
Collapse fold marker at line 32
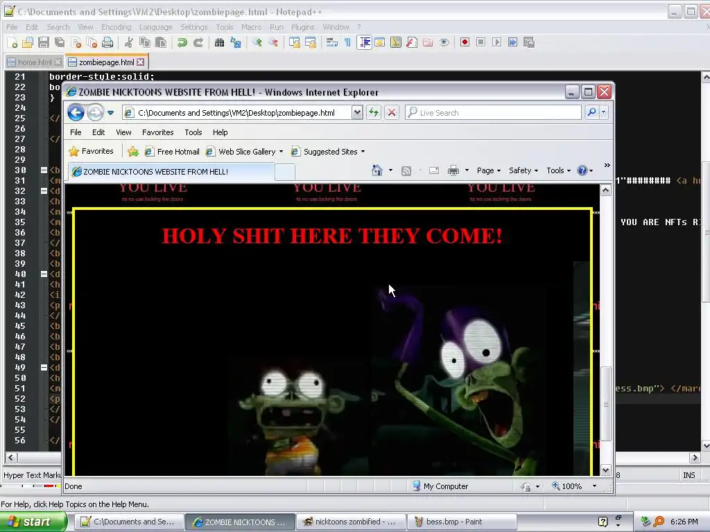tap(44, 191)
